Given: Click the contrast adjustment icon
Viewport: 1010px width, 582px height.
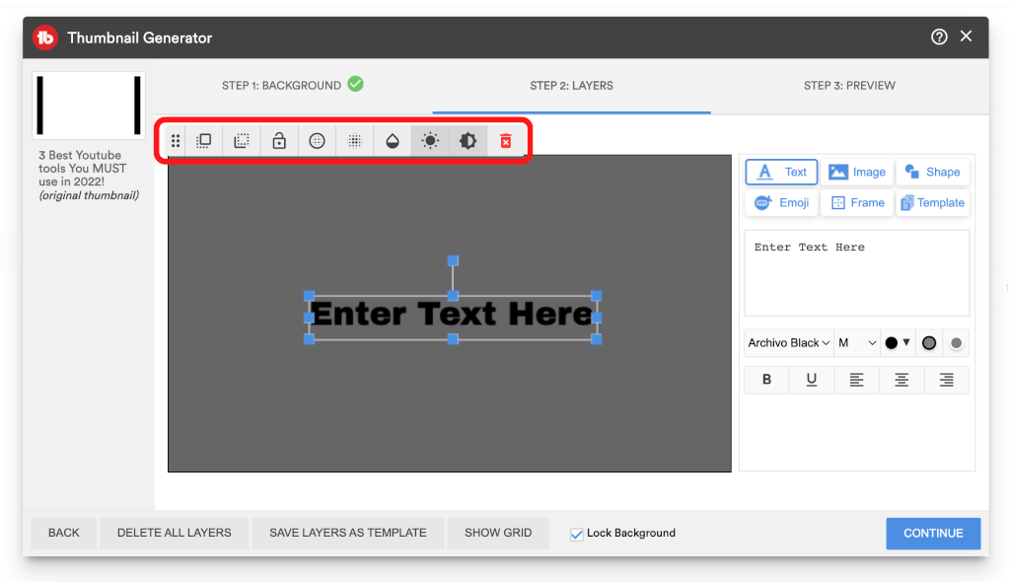Looking at the screenshot, I should [468, 141].
